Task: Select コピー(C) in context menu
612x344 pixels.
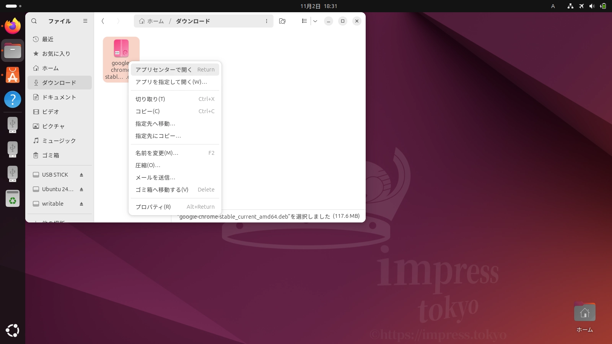Action: pyautogui.click(x=175, y=111)
